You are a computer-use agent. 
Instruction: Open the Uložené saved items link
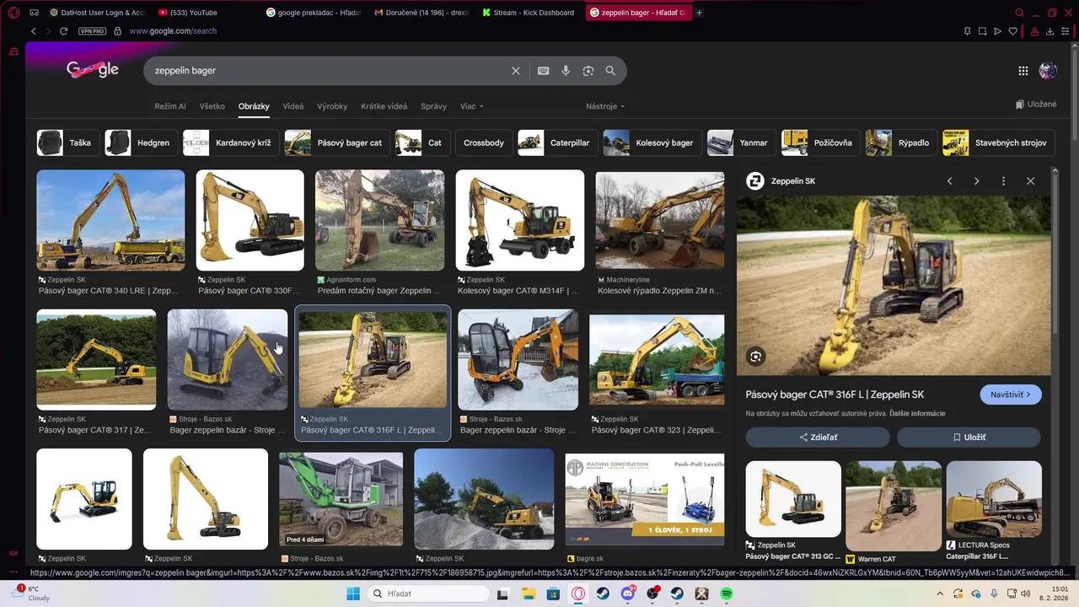(x=1036, y=105)
